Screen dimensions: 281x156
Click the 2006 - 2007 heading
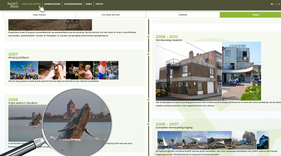point(167,124)
